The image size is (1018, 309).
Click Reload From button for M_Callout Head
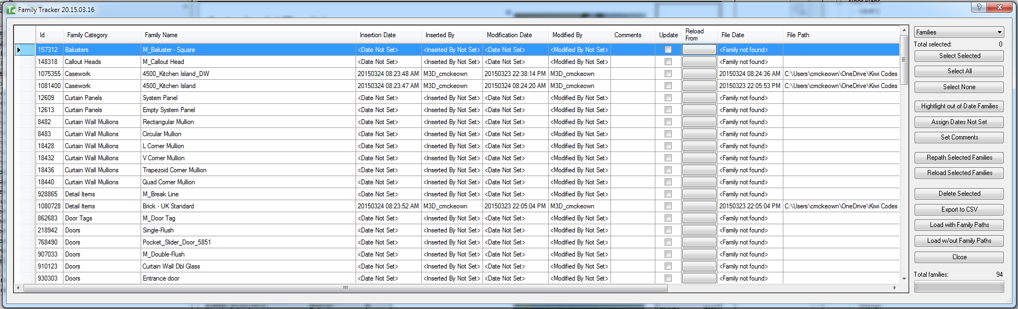[699, 62]
